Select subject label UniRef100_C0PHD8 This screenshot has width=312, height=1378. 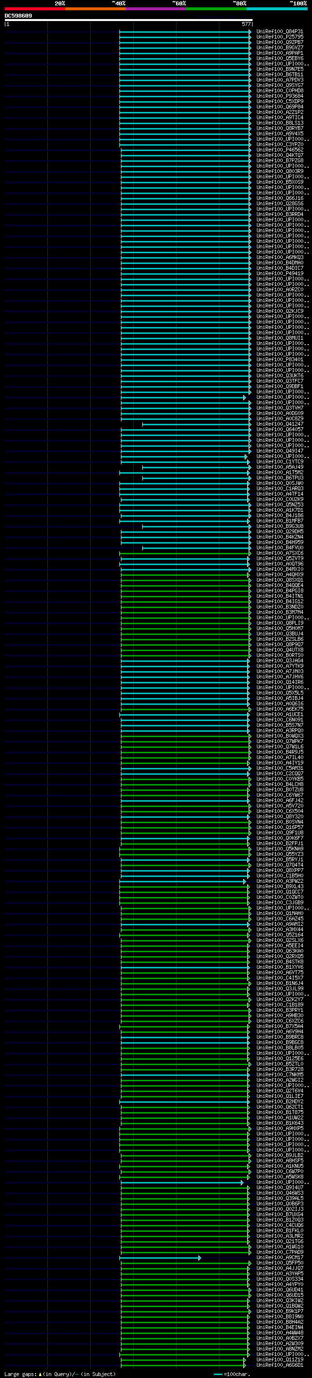(280, 90)
